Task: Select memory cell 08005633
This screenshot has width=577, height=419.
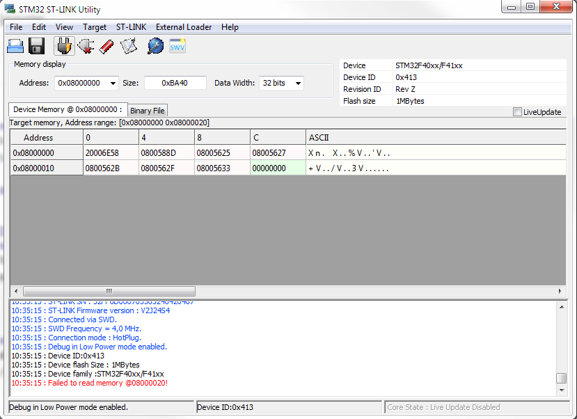Action: click(x=222, y=168)
